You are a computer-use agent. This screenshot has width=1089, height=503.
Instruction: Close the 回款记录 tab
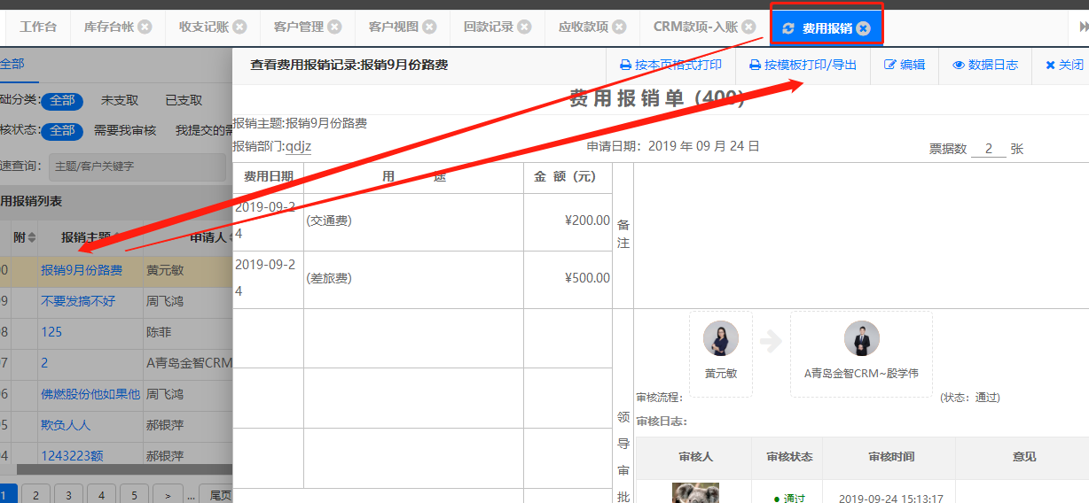point(525,27)
